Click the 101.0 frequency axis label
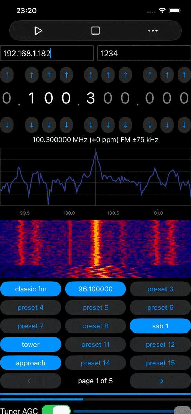This screenshot has width=191, height=414. point(157,213)
